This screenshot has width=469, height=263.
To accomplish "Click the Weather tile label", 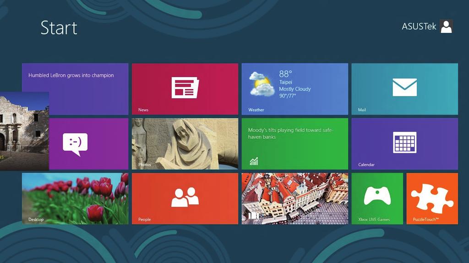I will click(x=256, y=110).
